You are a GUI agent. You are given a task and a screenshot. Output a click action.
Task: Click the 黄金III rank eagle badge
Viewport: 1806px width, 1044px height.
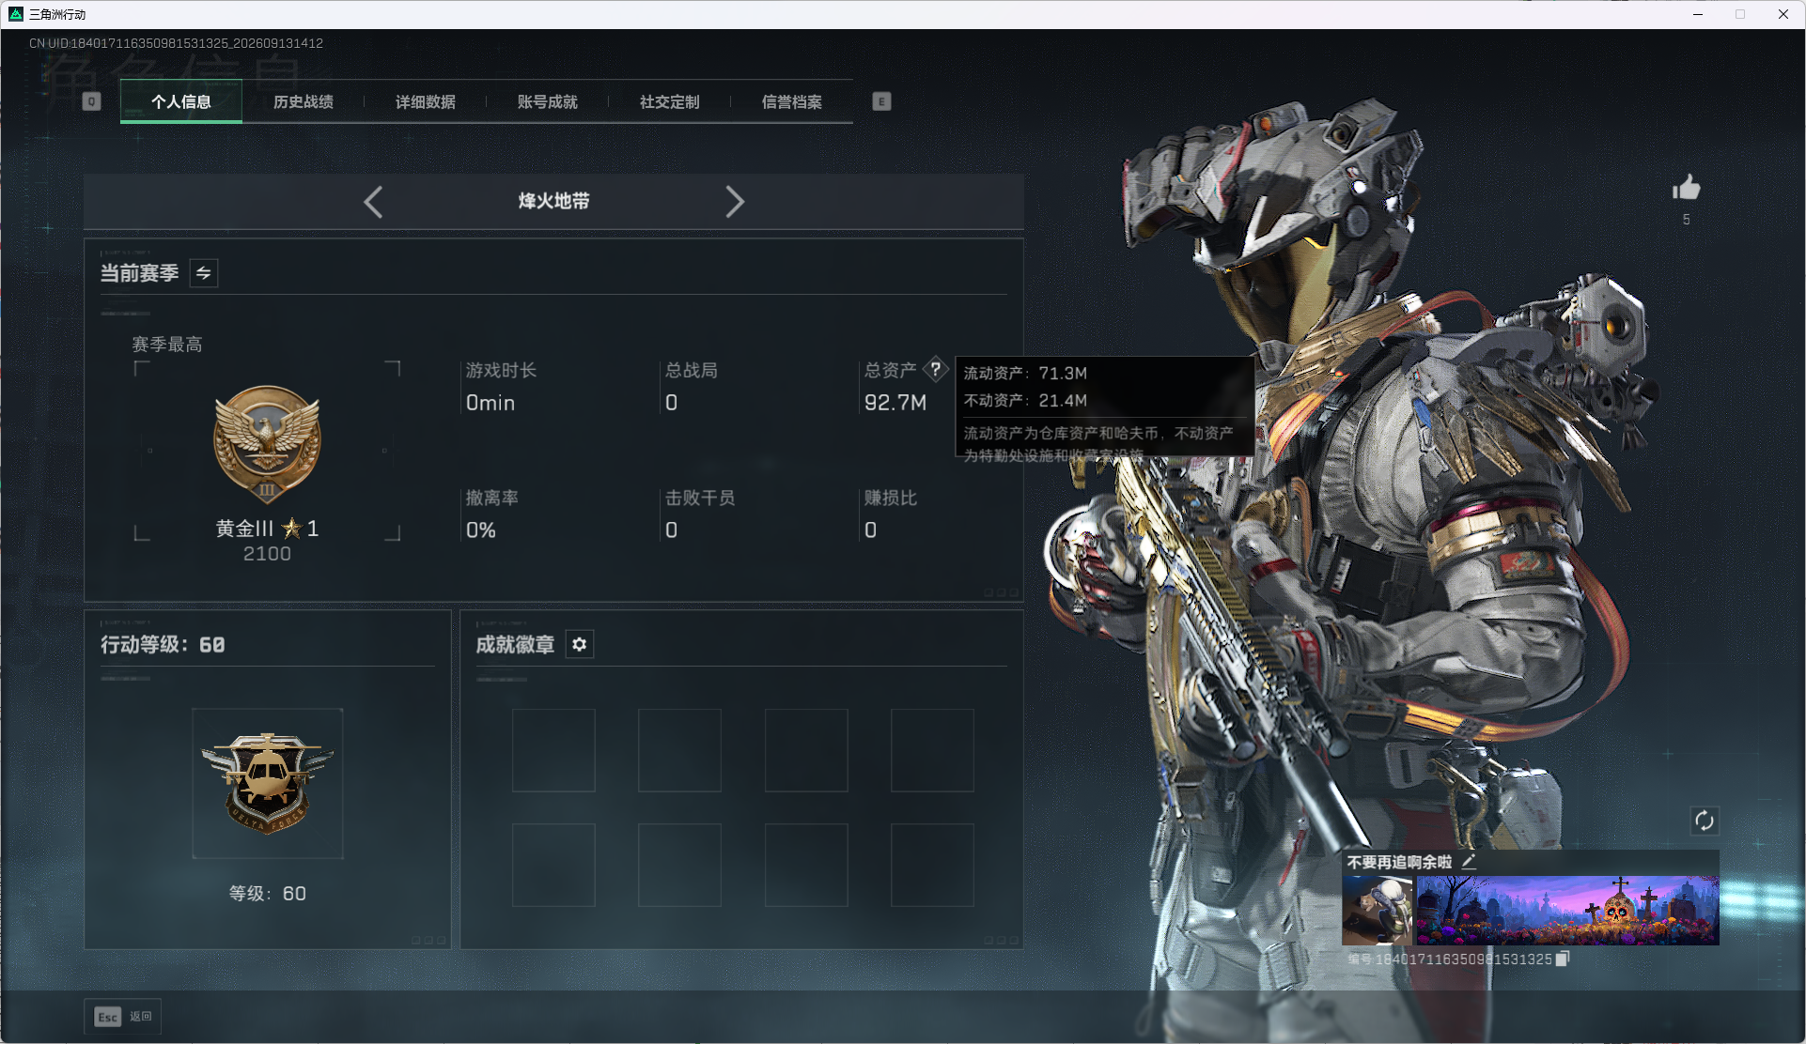tap(267, 446)
